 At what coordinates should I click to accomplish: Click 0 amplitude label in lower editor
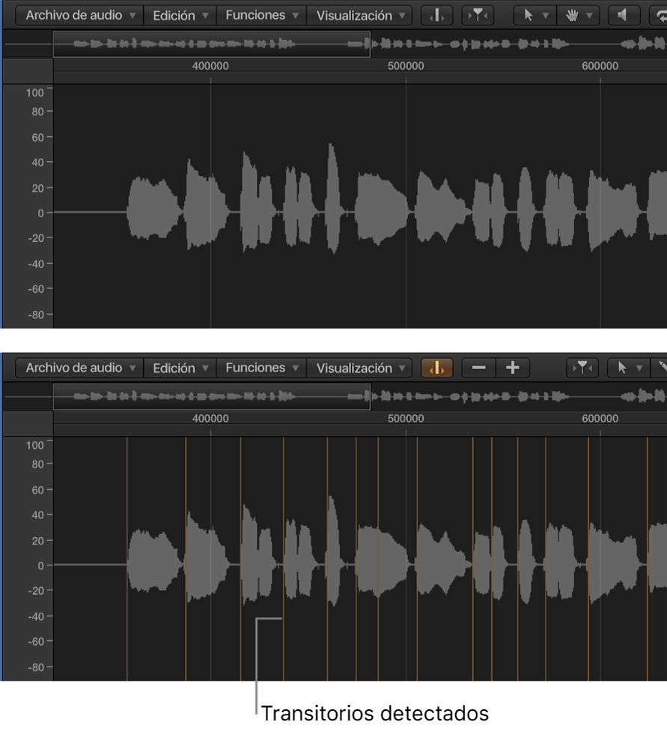(x=40, y=565)
